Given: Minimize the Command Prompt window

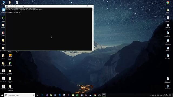Looking at the screenshot, I should pos(83,6).
